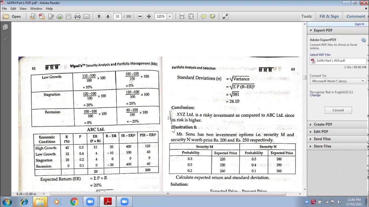Viewport: 369px width, 207px height.
Task: Click the Adobe ExportPDF cloud icon
Action: pos(364,40)
